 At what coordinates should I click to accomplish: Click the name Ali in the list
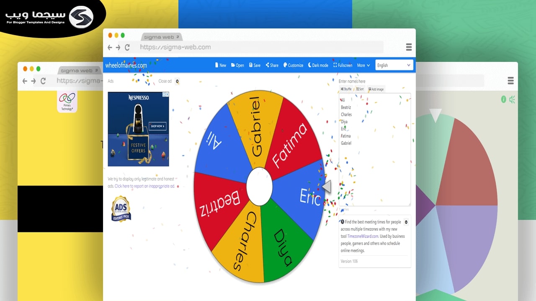[x=343, y=100]
